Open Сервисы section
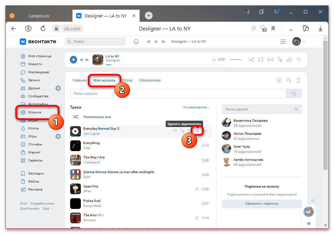 coord(31,160)
